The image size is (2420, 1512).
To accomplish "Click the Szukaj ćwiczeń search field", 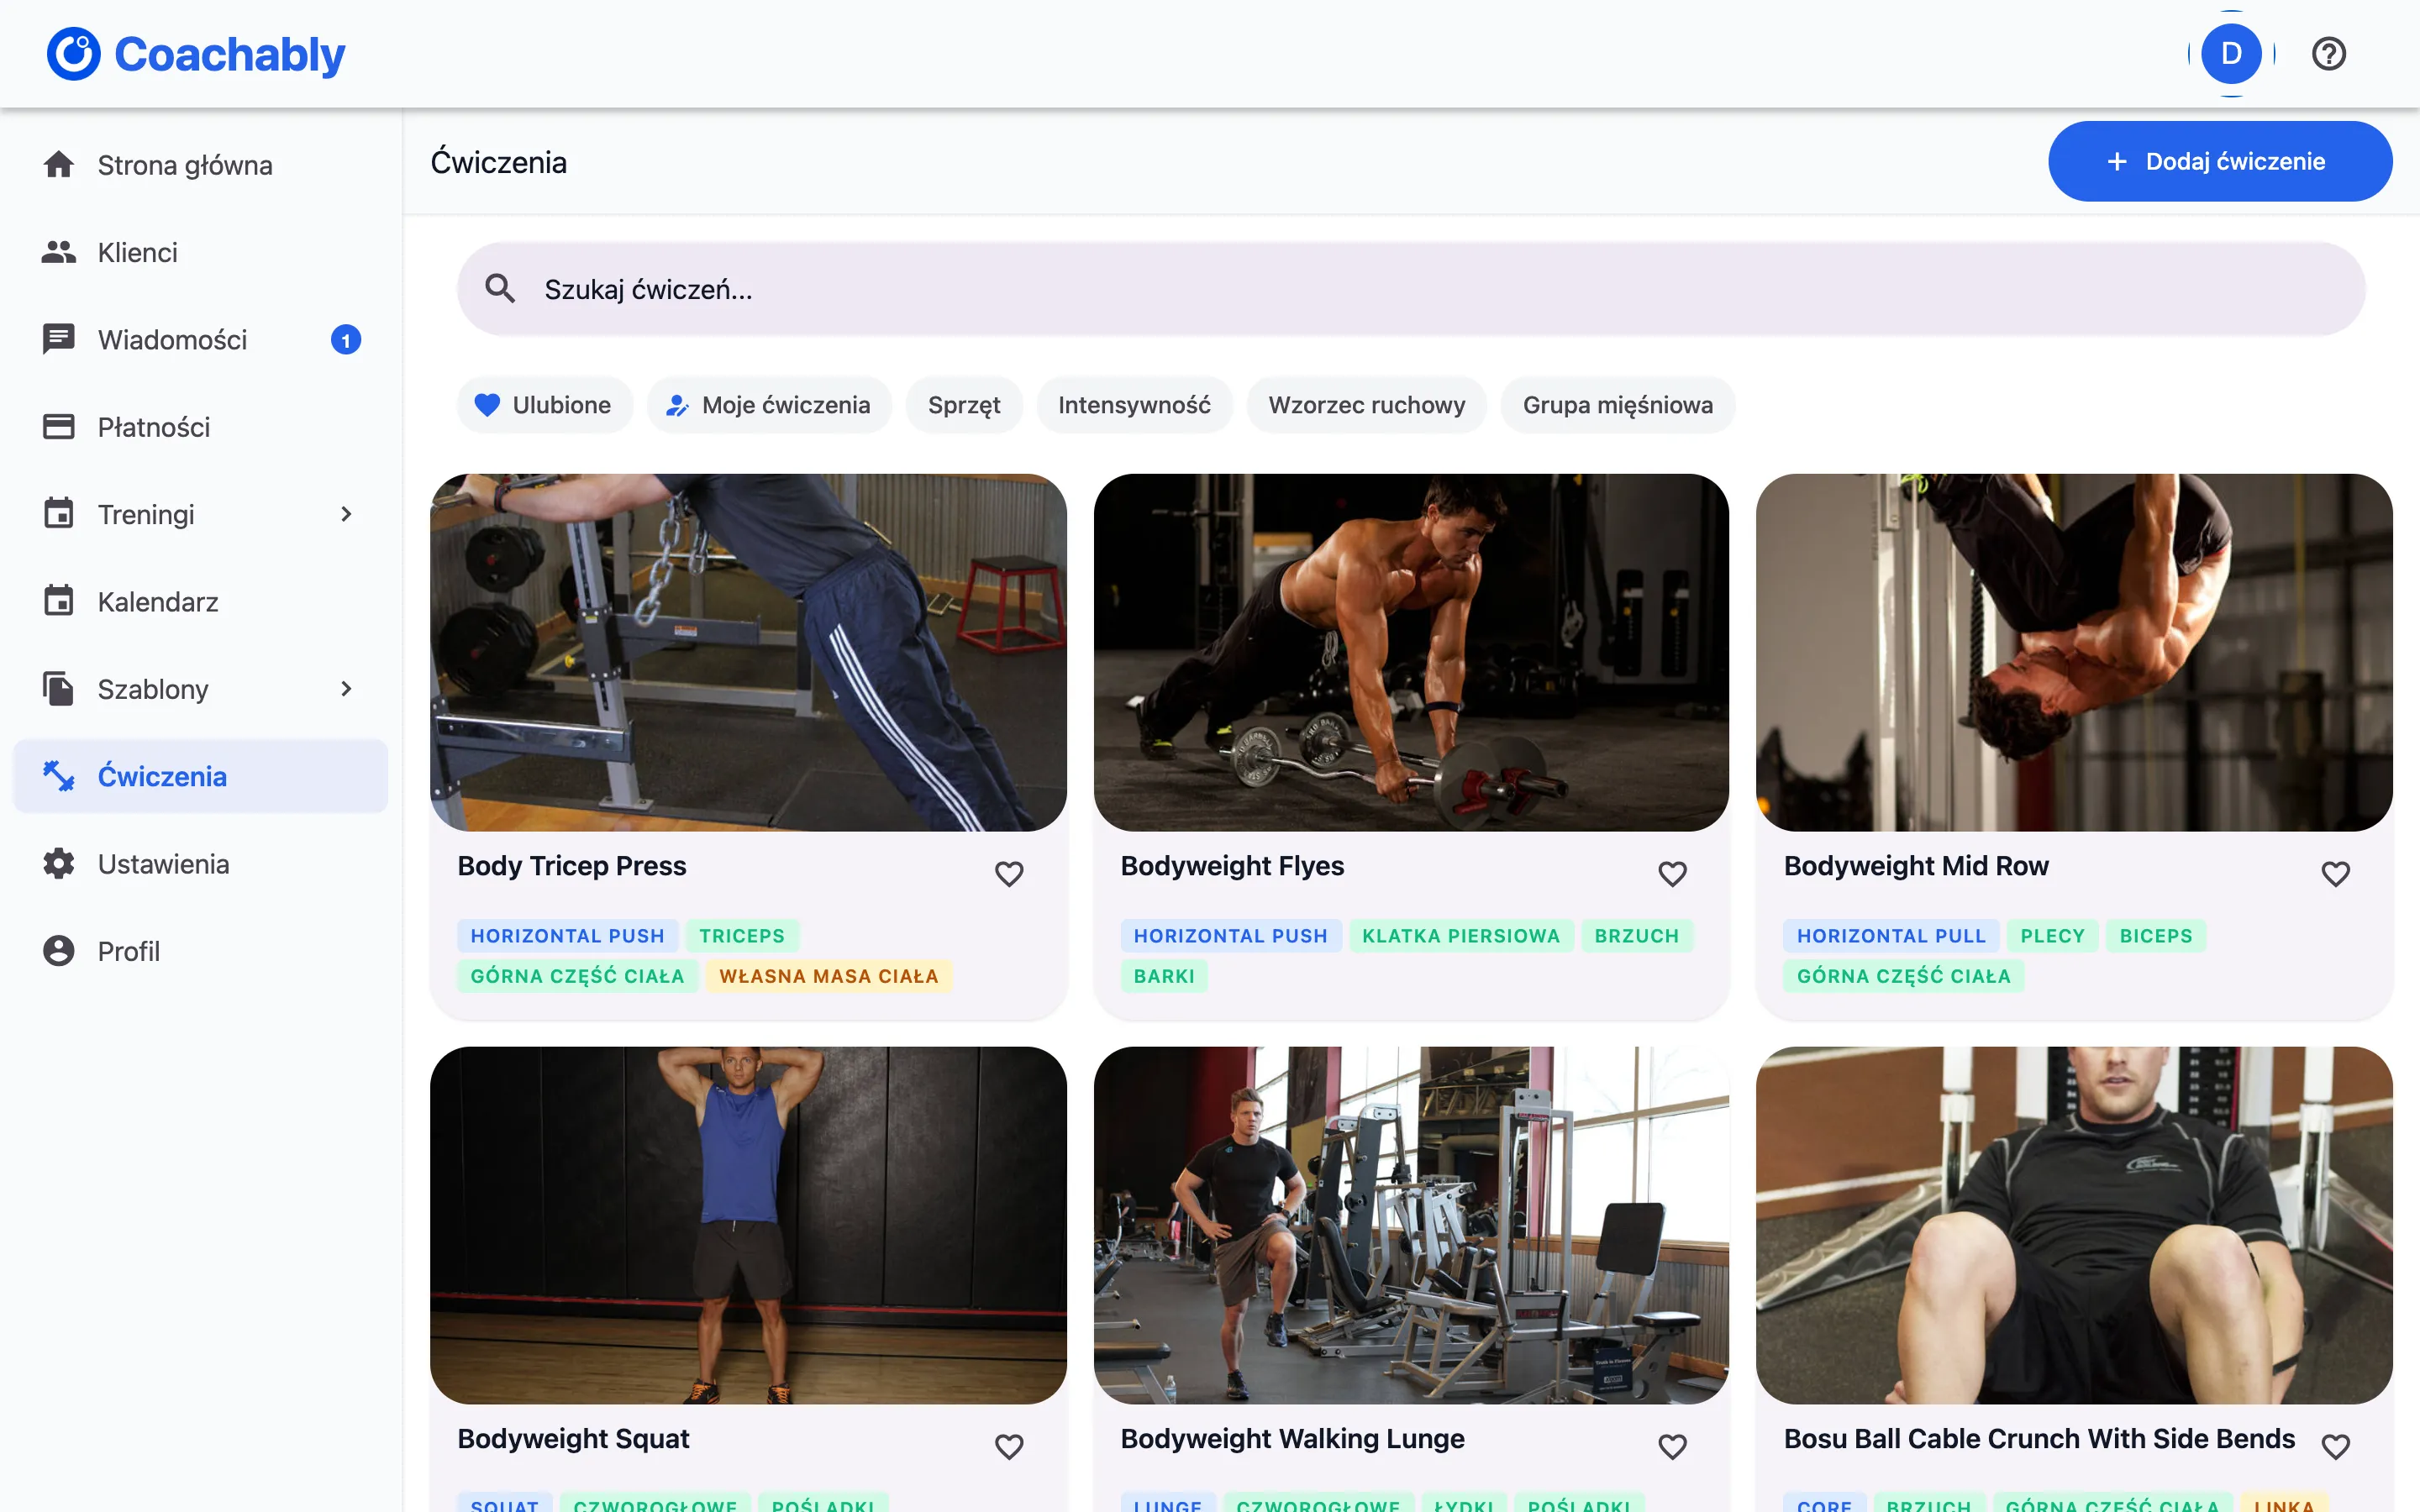I will 1411,289.
